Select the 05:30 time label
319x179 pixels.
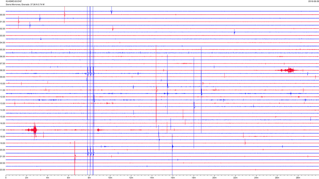(2, 50)
